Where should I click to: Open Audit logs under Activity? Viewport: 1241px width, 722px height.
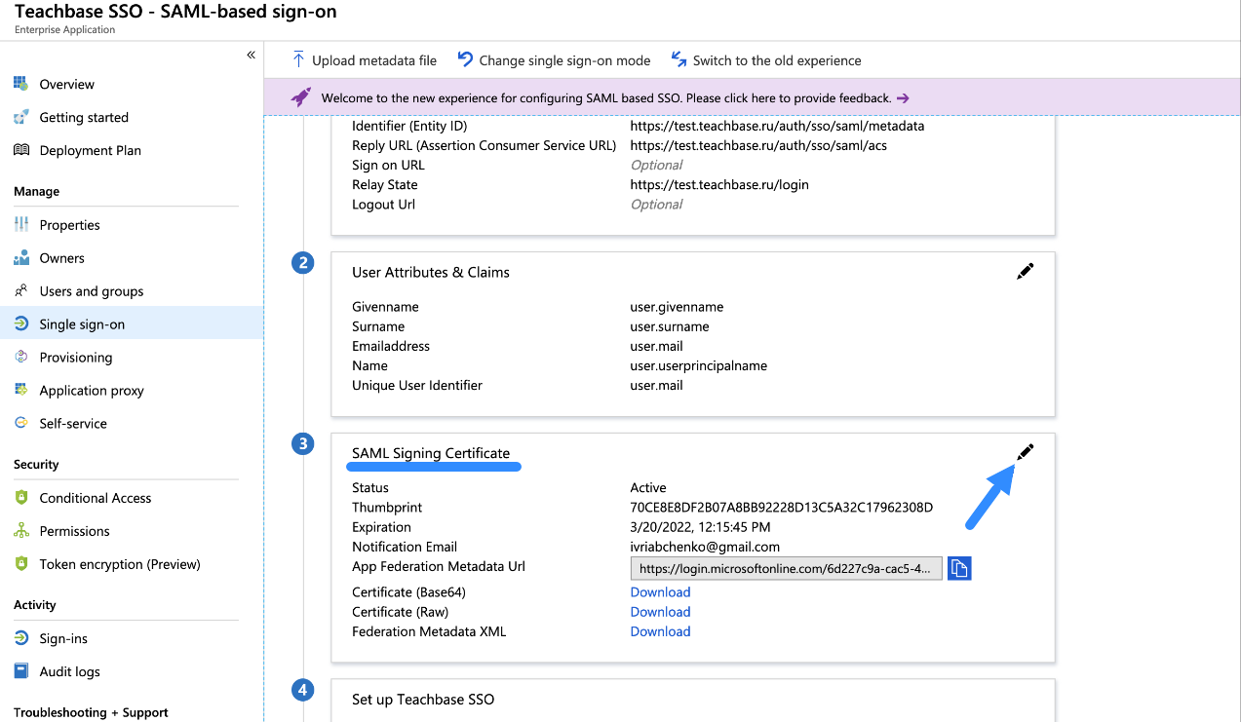click(69, 671)
